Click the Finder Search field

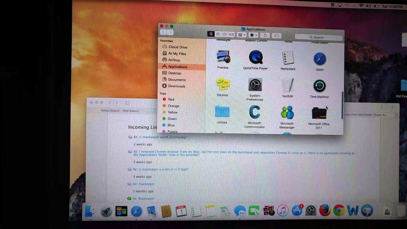click(x=319, y=37)
